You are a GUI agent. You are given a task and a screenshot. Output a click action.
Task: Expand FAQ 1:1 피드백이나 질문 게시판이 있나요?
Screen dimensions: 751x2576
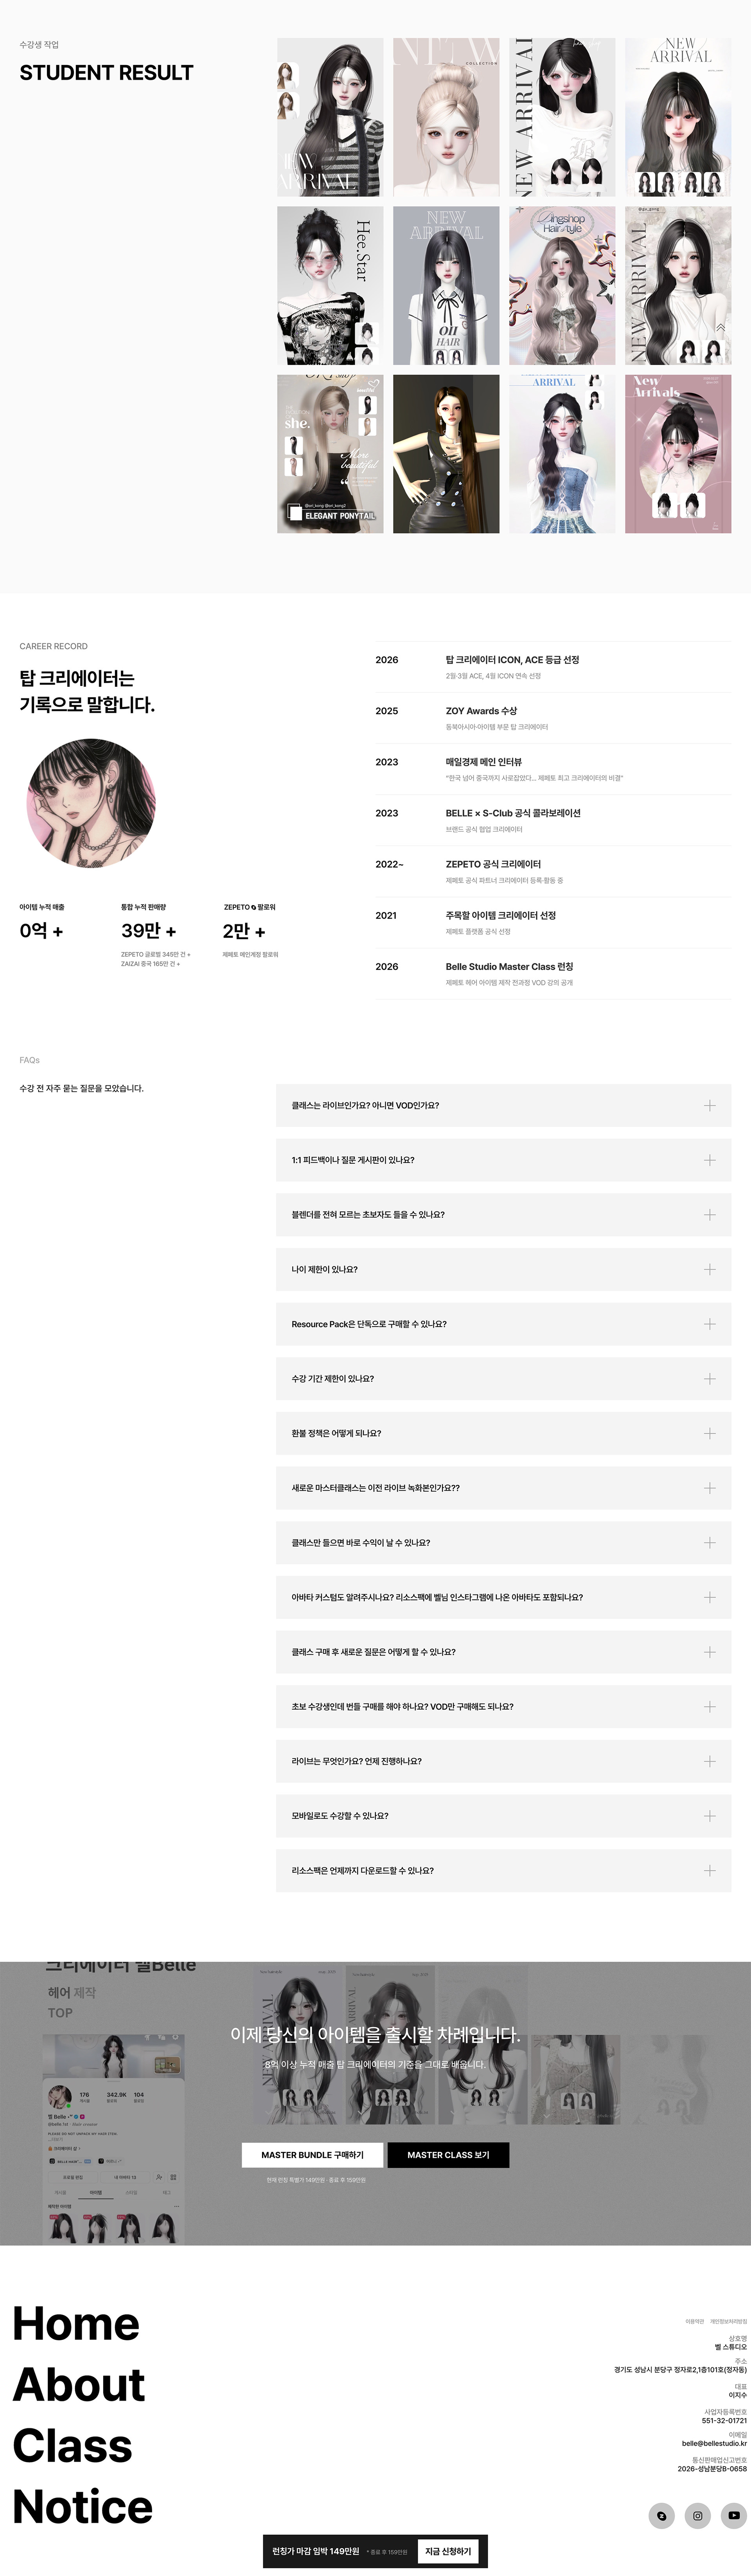point(503,1160)
